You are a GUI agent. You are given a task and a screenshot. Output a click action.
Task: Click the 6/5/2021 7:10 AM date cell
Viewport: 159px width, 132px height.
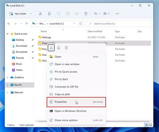click(96, 37)
